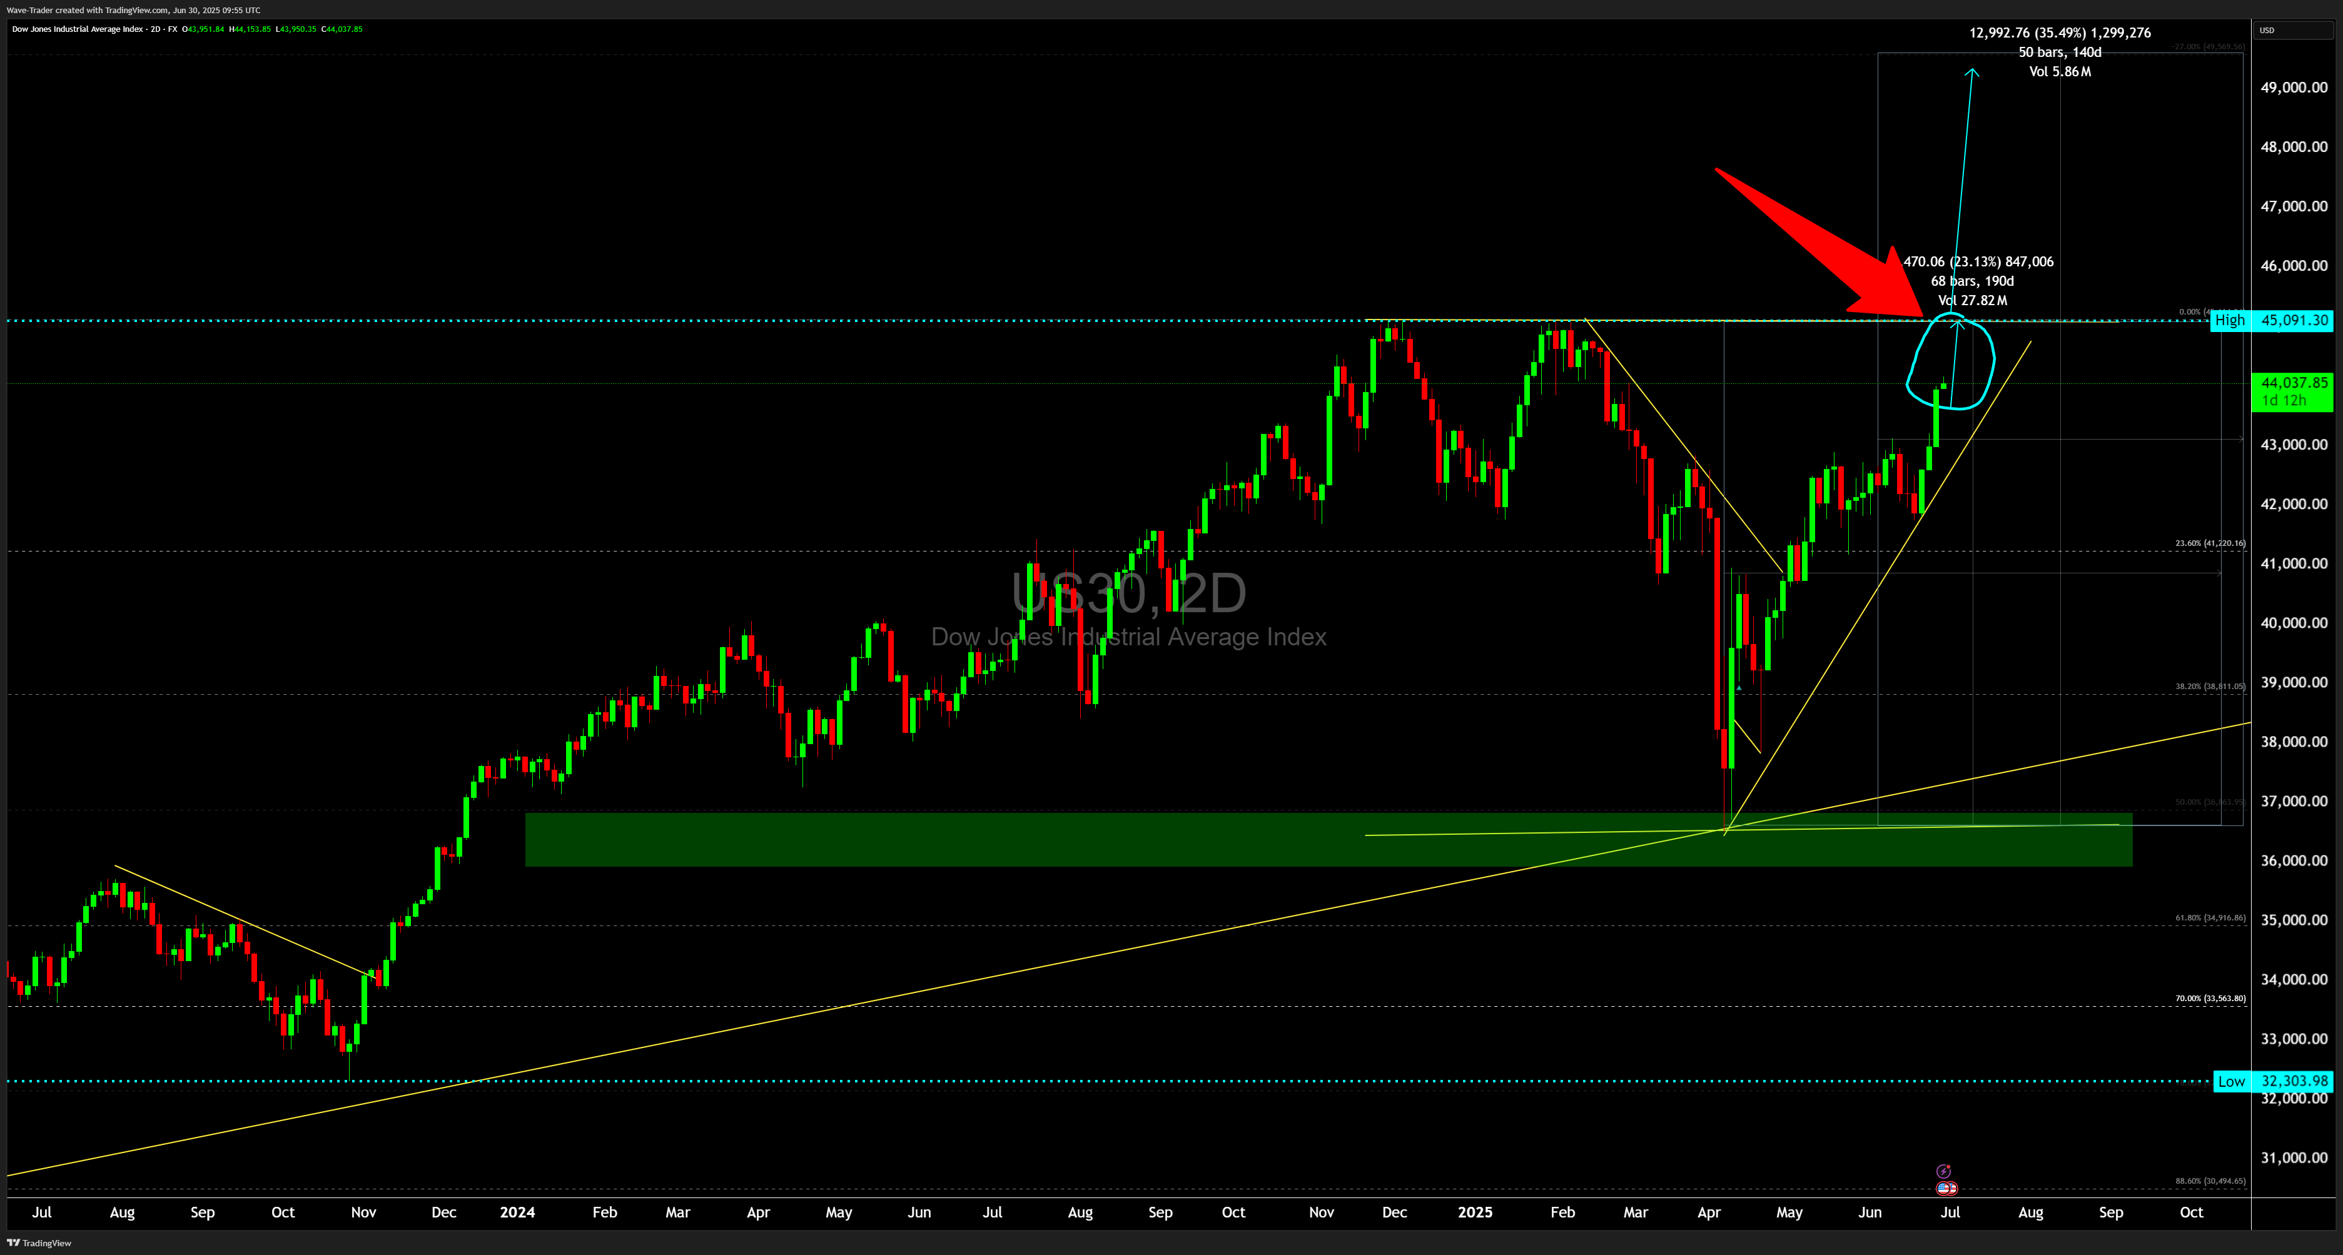The image size is (2343, 1255).
Task: Click the 68 bars, 190d measurement text
Action: point(1973,281)
